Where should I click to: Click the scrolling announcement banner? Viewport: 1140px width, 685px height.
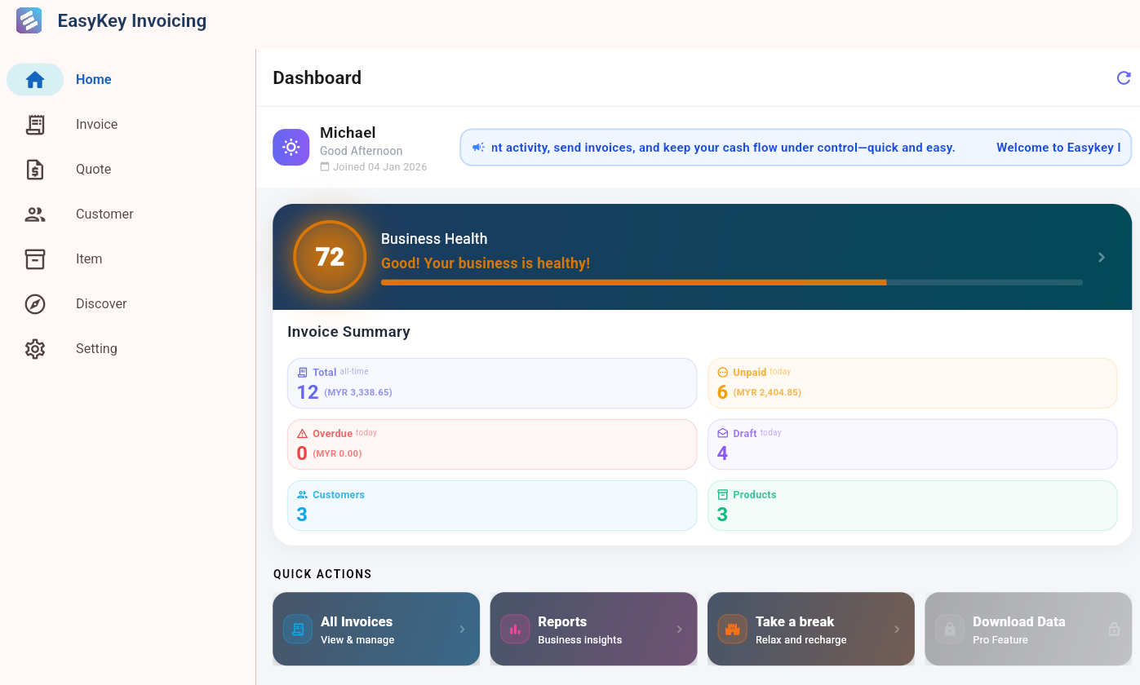796,148
